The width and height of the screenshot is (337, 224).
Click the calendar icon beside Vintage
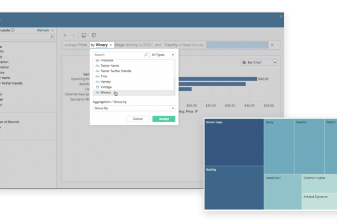pos(97,87)
